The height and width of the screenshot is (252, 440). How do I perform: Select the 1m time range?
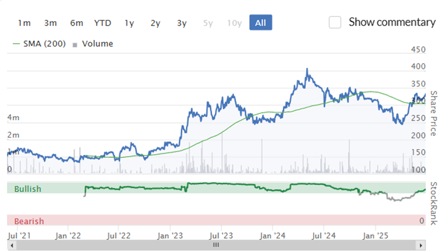click(24, 23)
